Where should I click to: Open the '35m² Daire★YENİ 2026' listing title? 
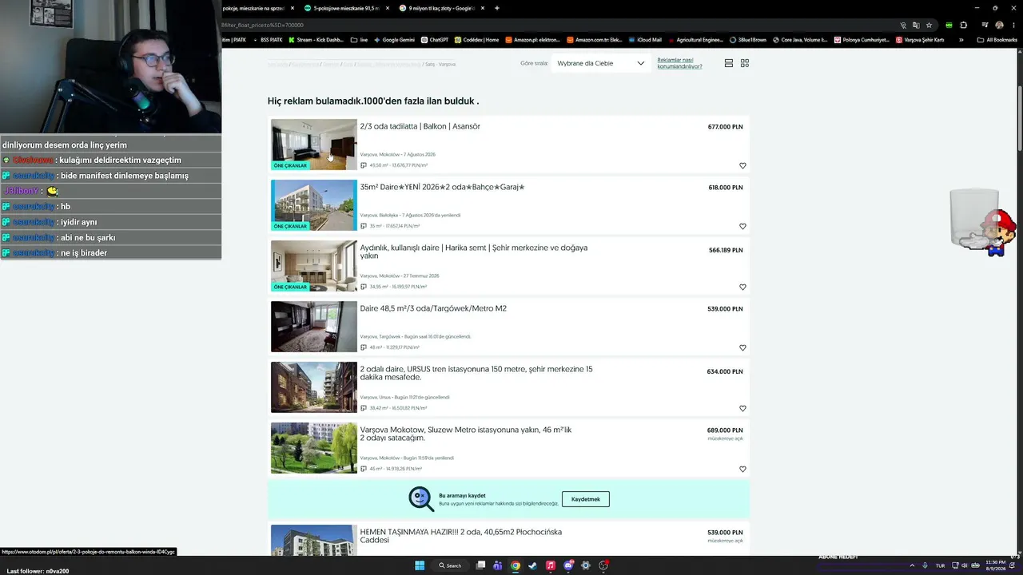click(442, 187)
